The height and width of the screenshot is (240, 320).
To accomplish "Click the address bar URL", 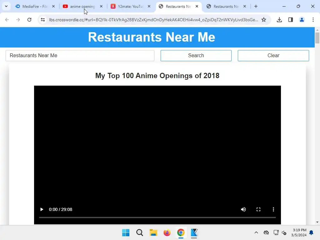I will (x=153, y=20).
